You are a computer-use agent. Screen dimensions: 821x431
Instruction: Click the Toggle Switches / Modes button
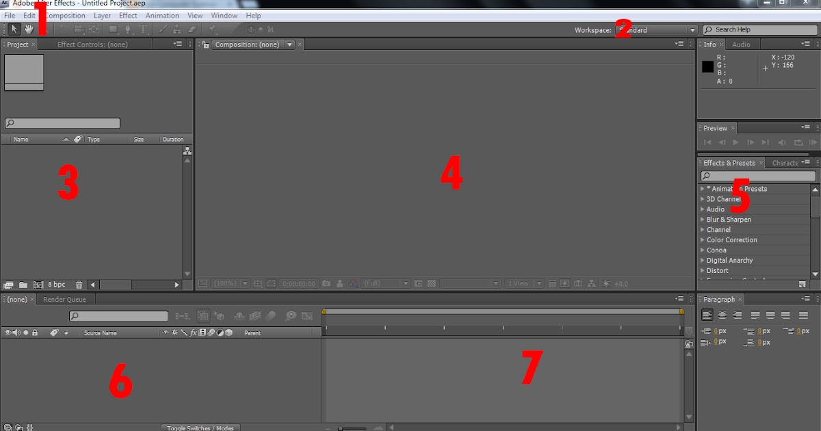pyautogui.click(x=200, y=427)
